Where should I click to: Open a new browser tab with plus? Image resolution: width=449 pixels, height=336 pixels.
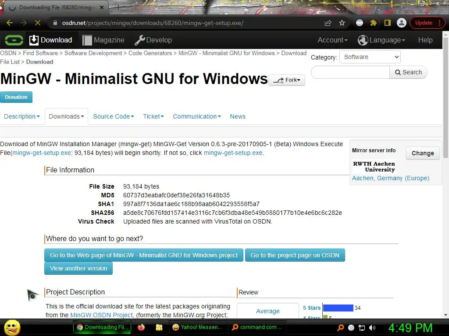click(x=118, y=8)
